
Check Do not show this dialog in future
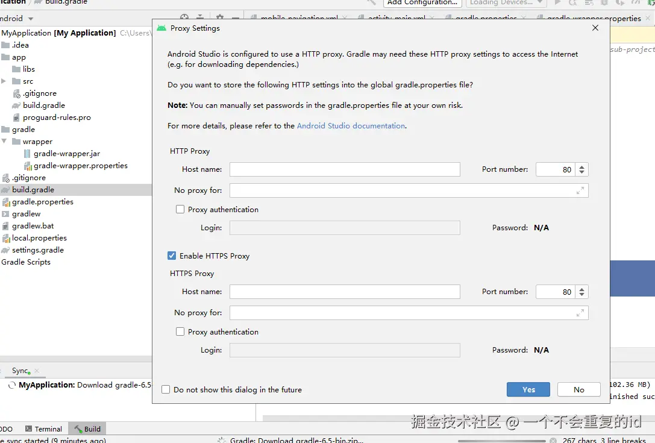pos(166,389)
